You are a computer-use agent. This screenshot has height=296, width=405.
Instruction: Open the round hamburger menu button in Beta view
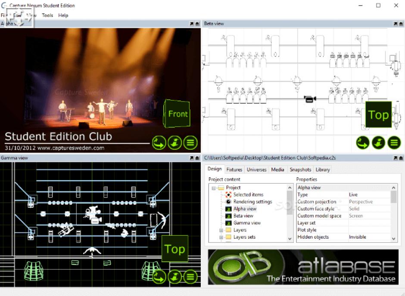394,142
